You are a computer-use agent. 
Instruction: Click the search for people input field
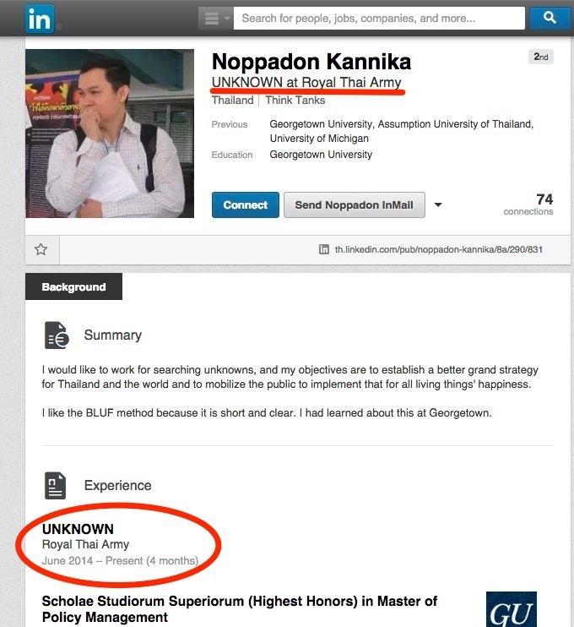(x=379, y=18)
